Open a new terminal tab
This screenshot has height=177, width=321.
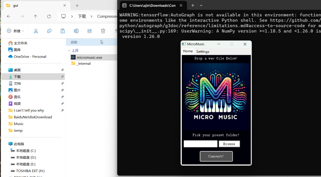[x=193, y=6]
